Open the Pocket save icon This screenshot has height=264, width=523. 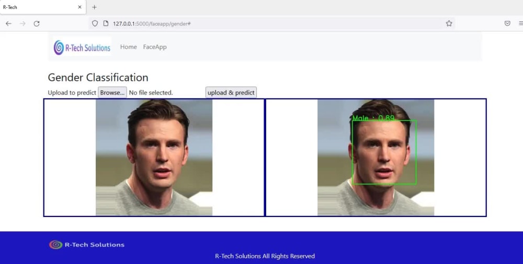(x=507, y=23)
